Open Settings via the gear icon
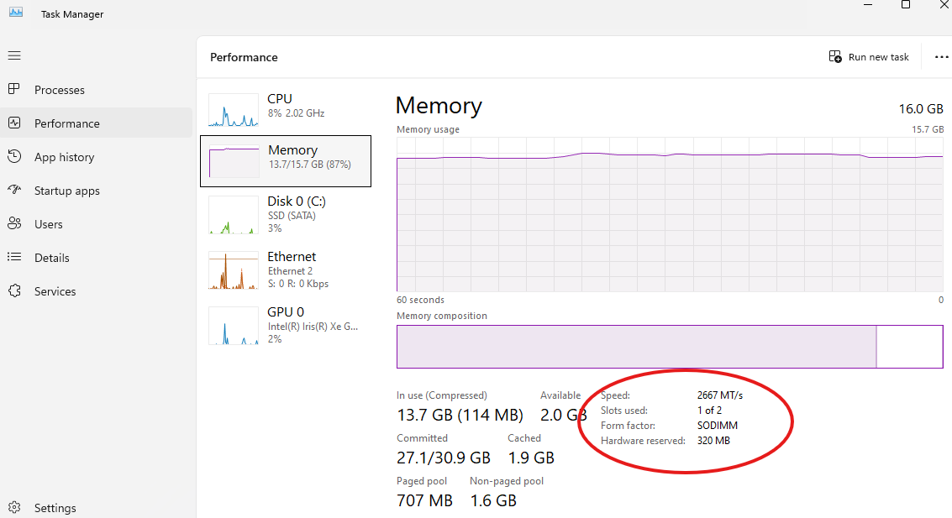This screenshot has width=952, height=518. (14, 507)
